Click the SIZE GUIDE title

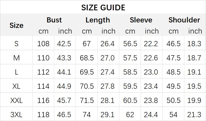103,7
